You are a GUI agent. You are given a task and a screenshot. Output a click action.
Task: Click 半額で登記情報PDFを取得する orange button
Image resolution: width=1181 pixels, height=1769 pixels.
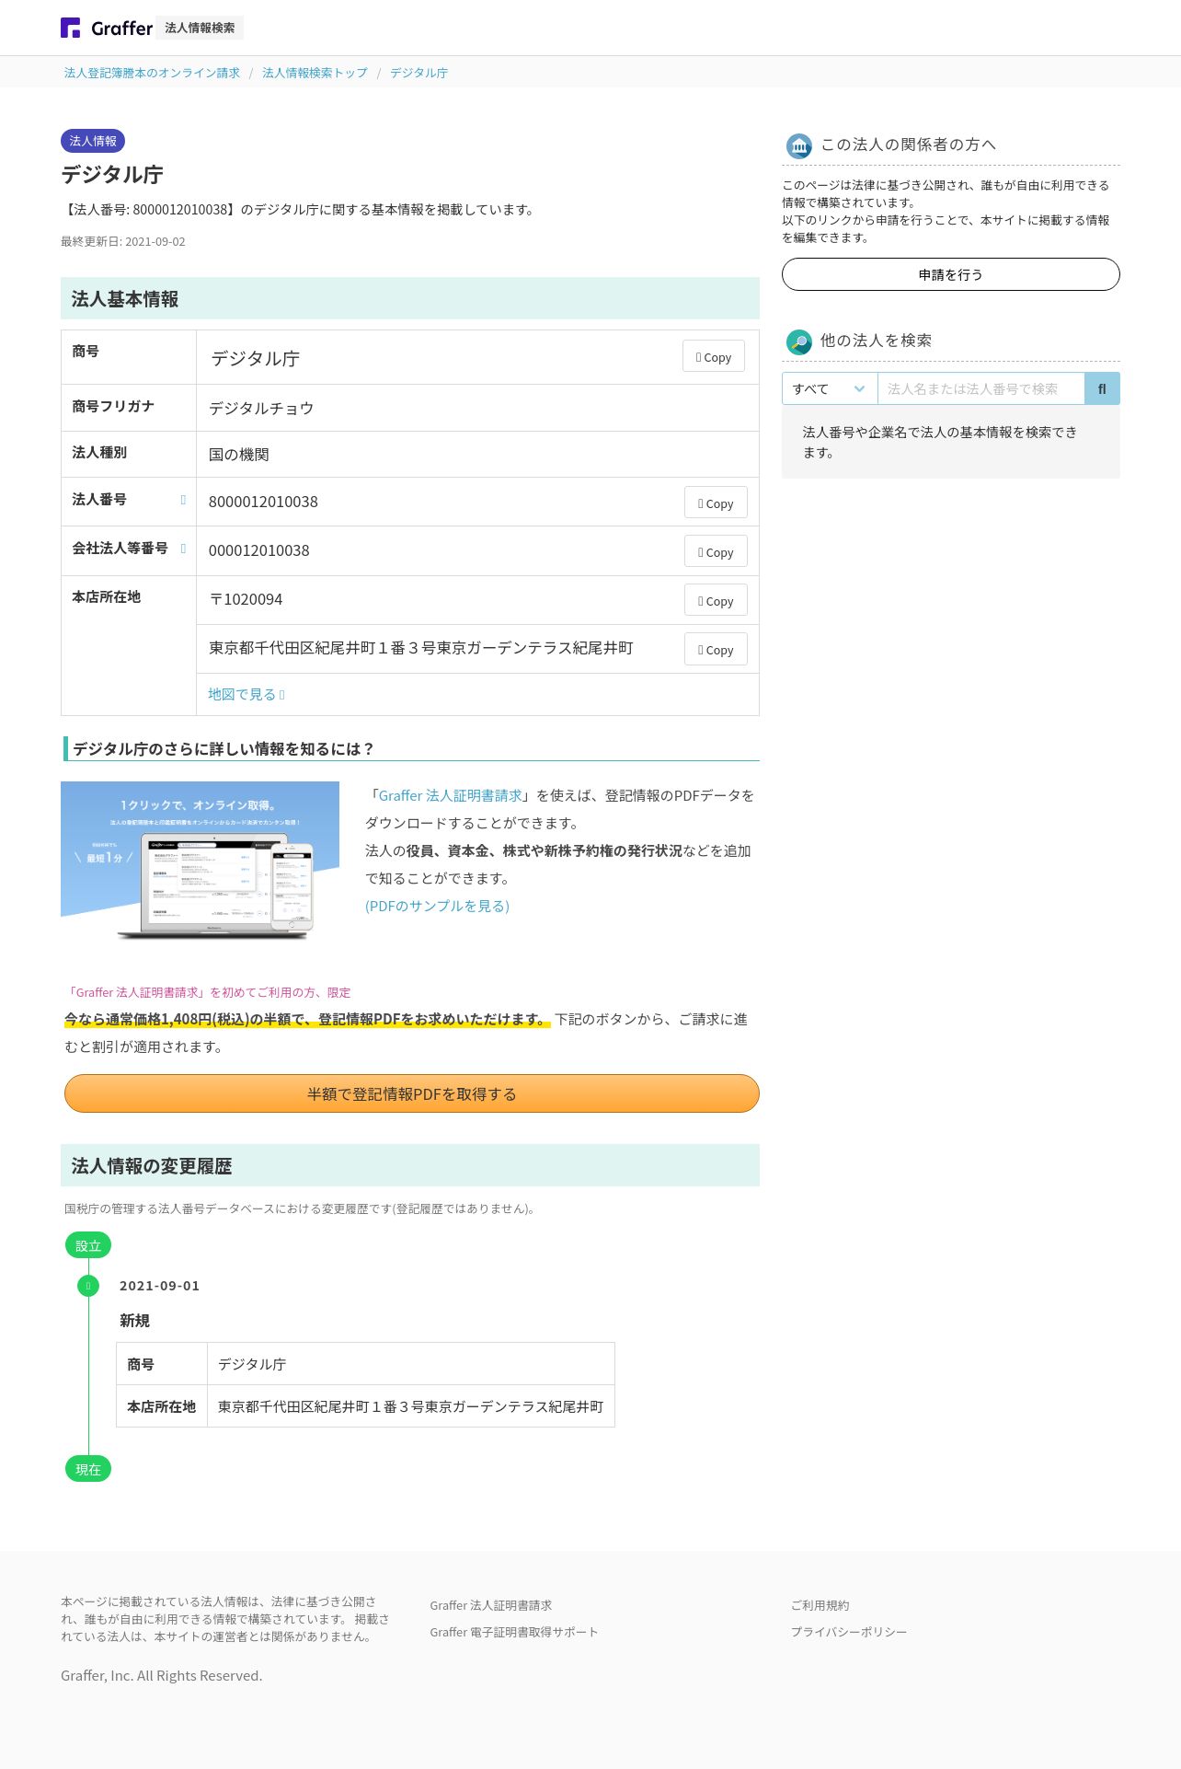point(412,1093)
